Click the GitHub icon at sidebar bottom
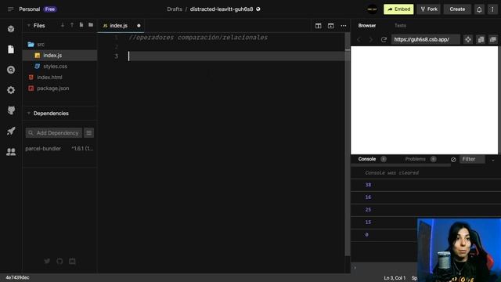The height and width of the screenshot is (282, 501). point(59,261)
